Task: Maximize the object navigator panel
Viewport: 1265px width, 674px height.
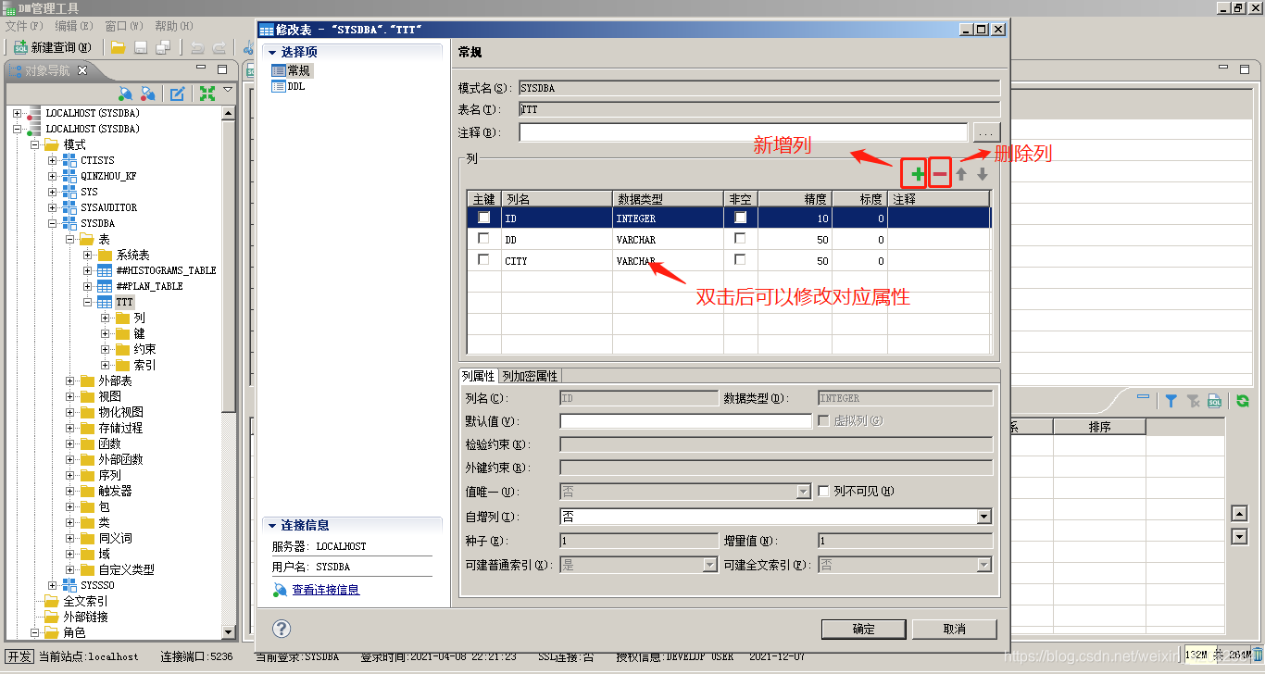Action: (x=221, y=69)
